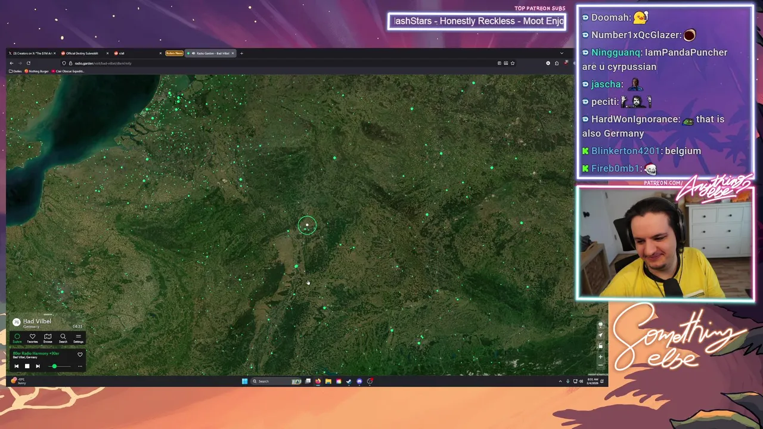763x429 pixels.
Task: Zoom out the map with minus
Action: [x=600, y=365]
